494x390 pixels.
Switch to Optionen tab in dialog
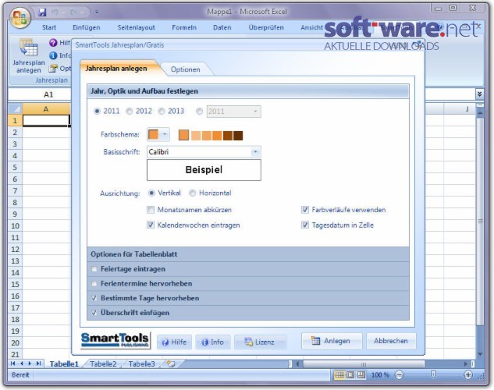coord(185,69)
